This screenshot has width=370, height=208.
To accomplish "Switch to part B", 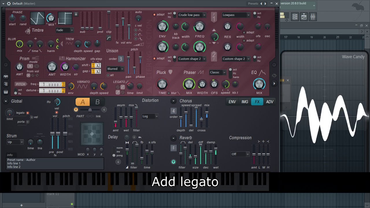I will [97, 102].
